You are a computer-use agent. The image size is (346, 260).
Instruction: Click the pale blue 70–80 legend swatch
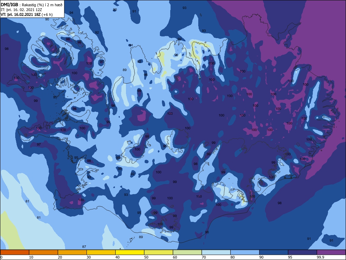[216, 252]
